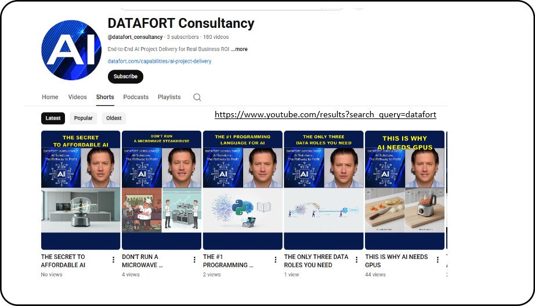Open the youtube.com search results URL link
535x306 pixels.
pos(325,115)
